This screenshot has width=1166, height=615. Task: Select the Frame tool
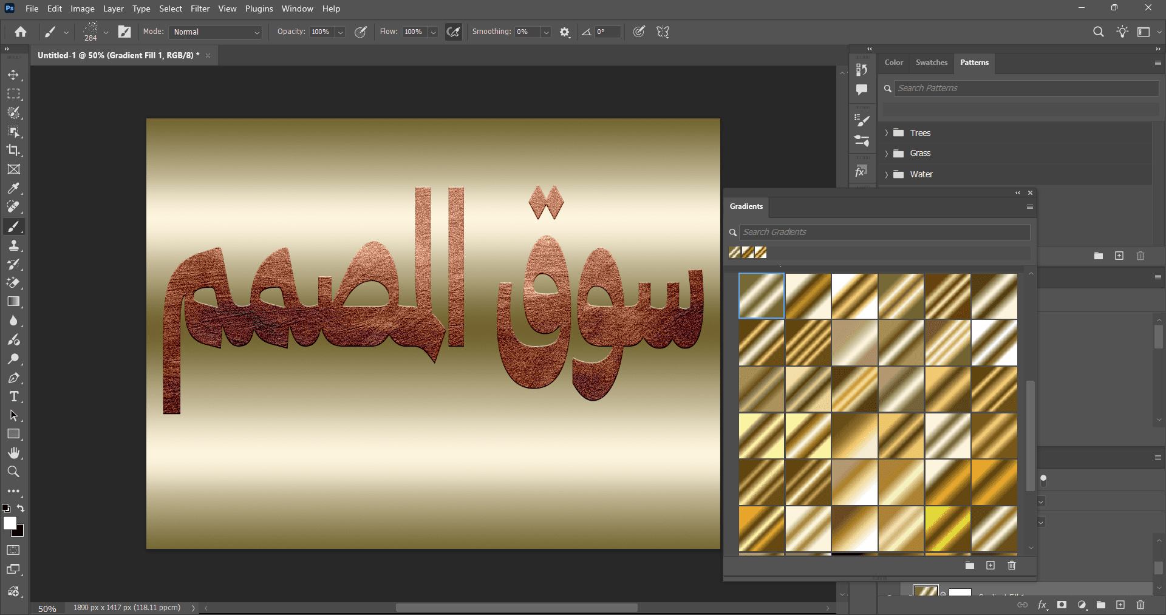[13, 169]
